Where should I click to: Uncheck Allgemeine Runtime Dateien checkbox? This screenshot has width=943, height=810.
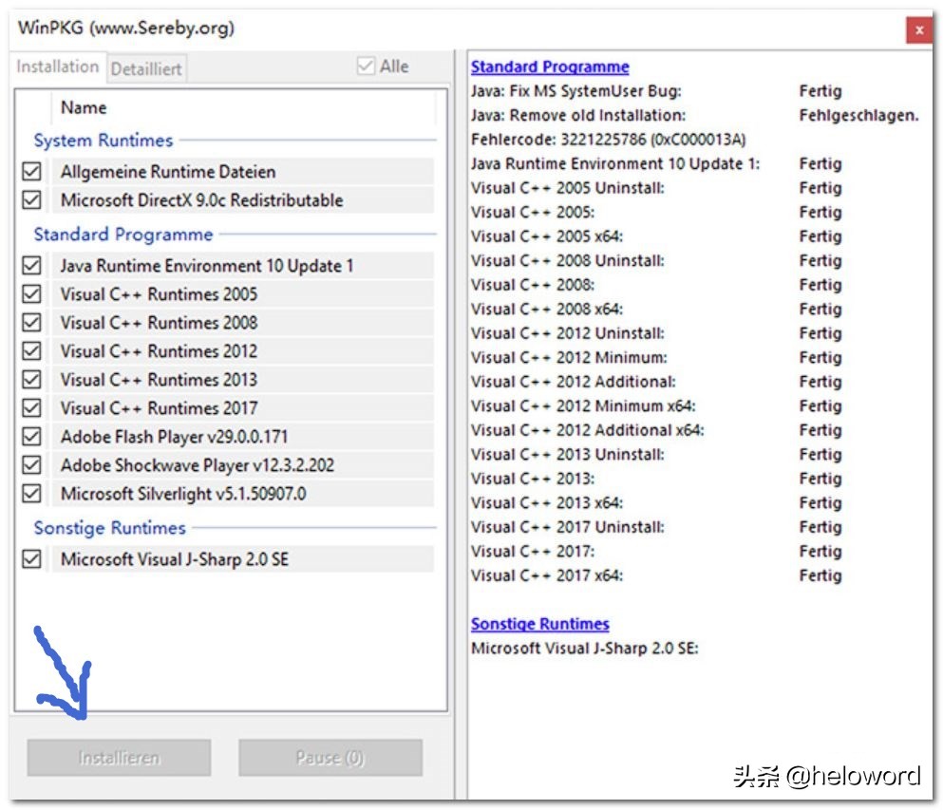pyautogui.click(x=32, y=172)
